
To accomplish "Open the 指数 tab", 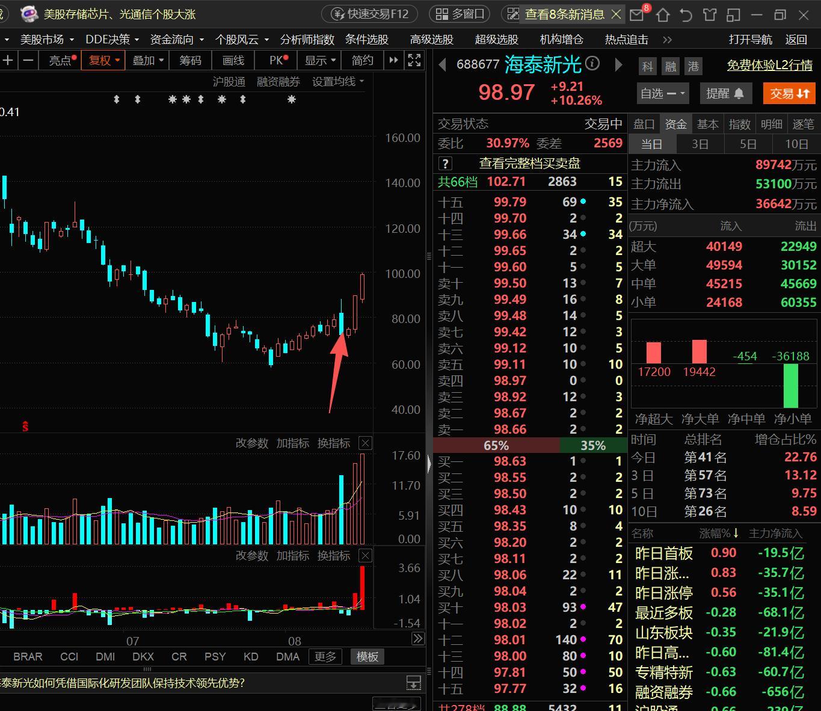I will click(739, 124).
